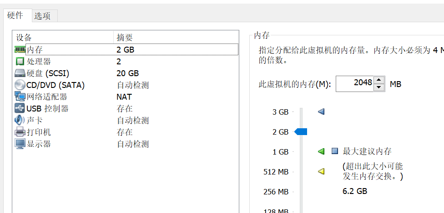Select the processor (处理器) icon

coord(20,61)
